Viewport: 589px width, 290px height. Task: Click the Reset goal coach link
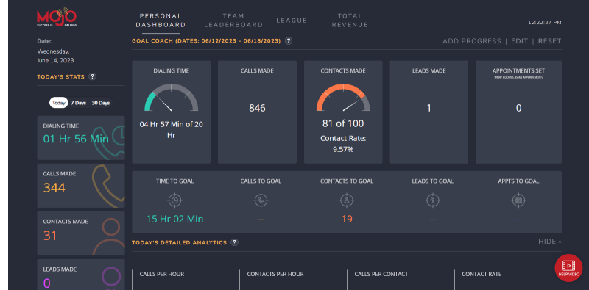coord(549,41)
